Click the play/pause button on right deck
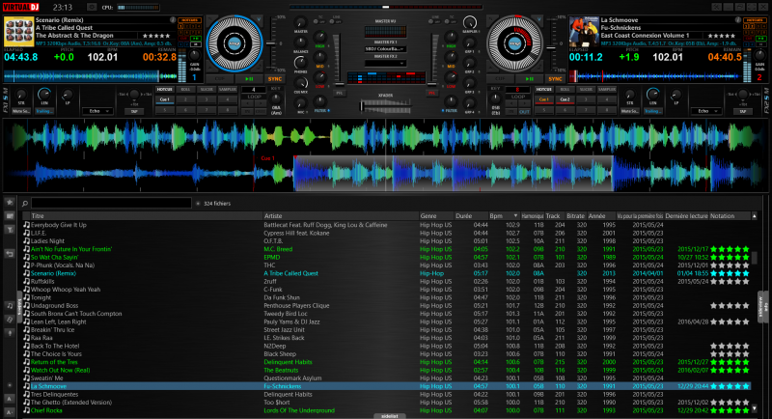 coord(529,79)
